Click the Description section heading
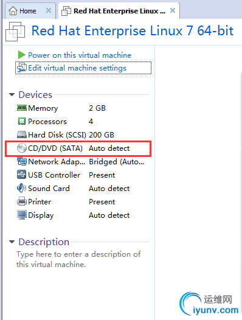 point(44,242)
